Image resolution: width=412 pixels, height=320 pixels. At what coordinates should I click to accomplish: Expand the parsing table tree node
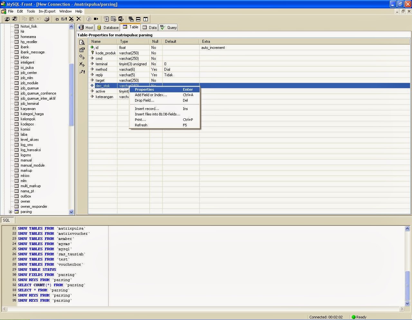point(10,212)
